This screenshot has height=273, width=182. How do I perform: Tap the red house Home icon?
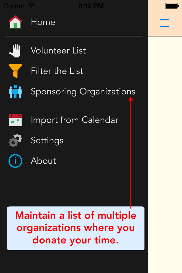click(x=15, y=22)
